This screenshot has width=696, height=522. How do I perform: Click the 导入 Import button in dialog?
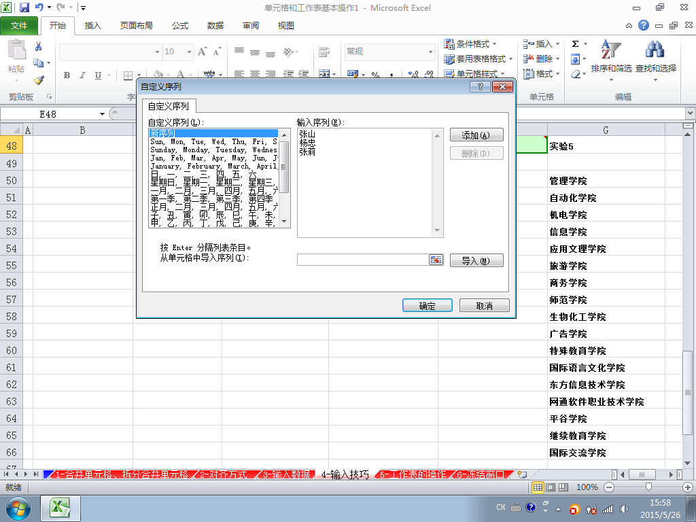476,260
